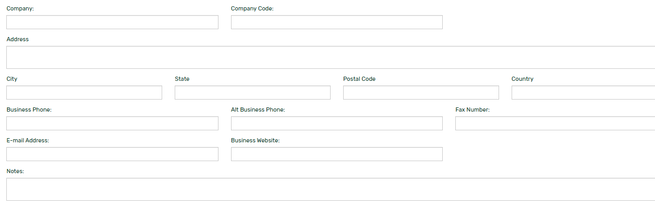Viewport: 655px width, 207px height.
Task: Select the Business Website input field
Action: tap(337, 154)
